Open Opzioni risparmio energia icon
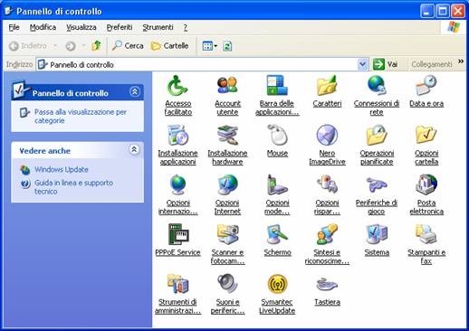469x331 pixels. point(327,184)
